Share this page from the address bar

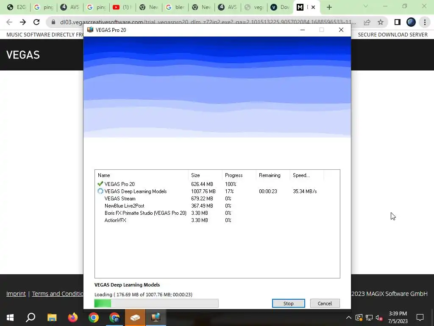[367, 22]
